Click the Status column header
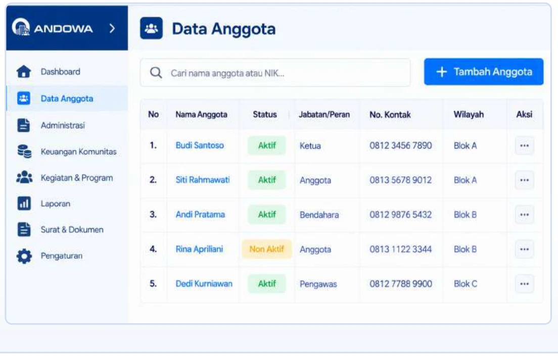 point(265,115)
